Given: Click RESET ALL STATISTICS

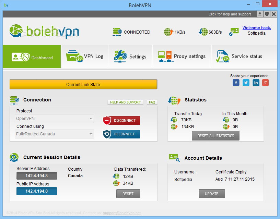Looking at the screenshot, I should point(215,136).
